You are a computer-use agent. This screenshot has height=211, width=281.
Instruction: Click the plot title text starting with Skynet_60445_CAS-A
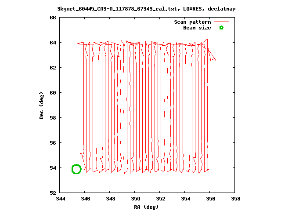(x=146, y=9)
